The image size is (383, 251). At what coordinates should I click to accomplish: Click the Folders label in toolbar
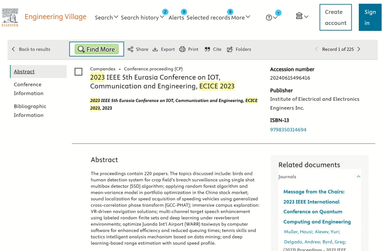click(243, 49)
